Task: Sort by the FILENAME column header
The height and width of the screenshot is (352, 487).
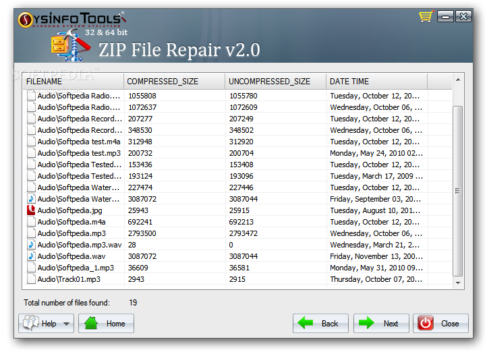Action: coord(73,82)
